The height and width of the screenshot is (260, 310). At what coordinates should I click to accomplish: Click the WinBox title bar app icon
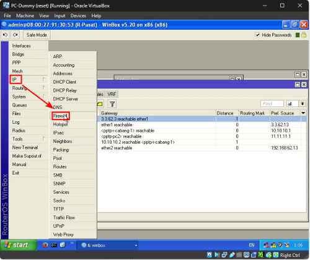coord(4,25)
